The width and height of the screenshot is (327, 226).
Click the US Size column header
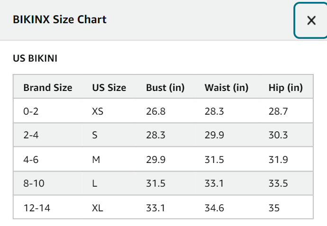click(109, 88)
